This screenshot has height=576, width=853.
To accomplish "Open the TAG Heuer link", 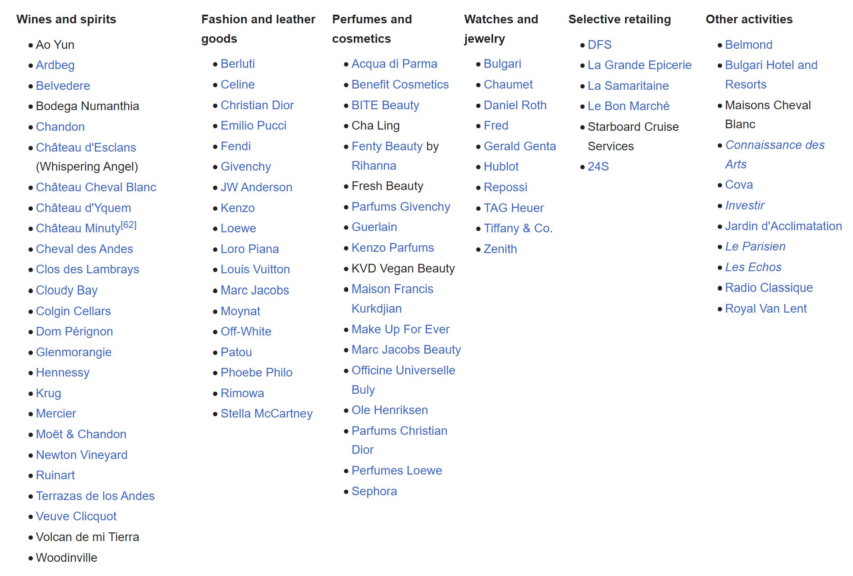I will (513, 208).
